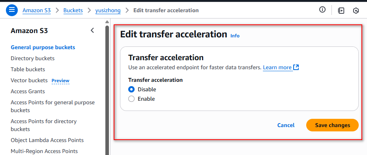Select the Disable radio button
The height and width of the screenshot is (155, 367).
pos(131,89)
